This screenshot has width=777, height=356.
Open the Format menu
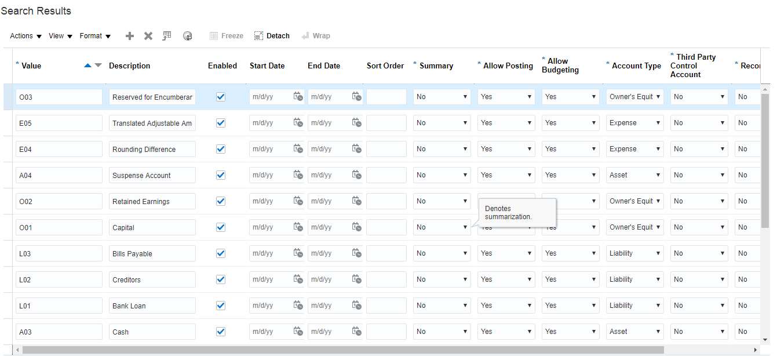(x=95, y=36)
